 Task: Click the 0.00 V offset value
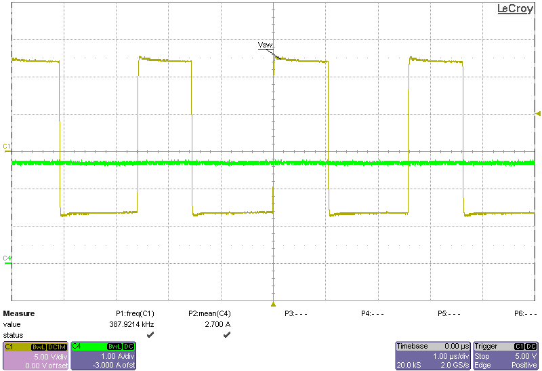46,365
